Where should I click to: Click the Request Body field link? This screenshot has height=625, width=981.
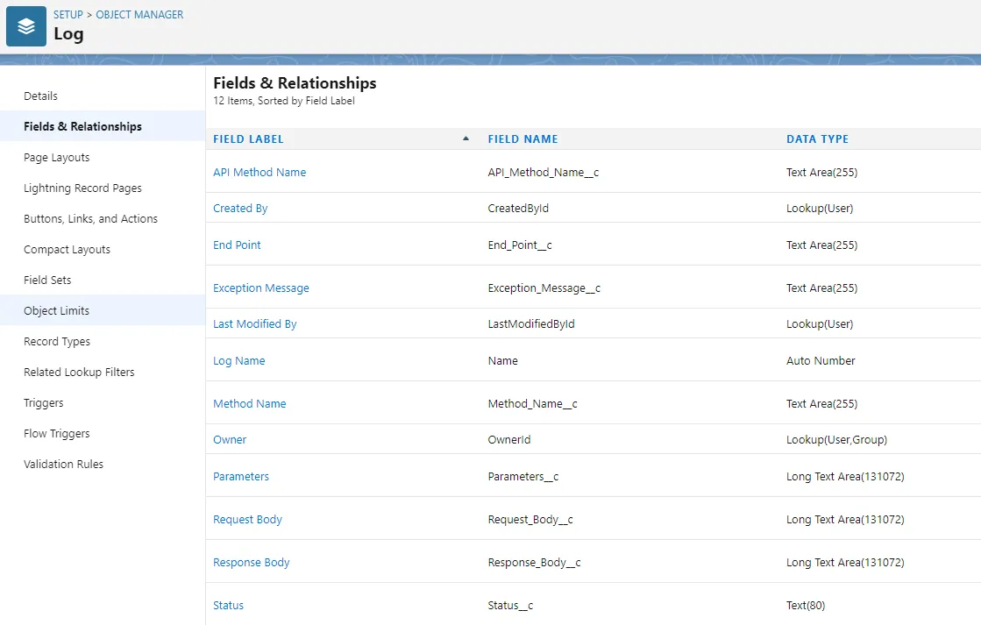click(247, 520)
